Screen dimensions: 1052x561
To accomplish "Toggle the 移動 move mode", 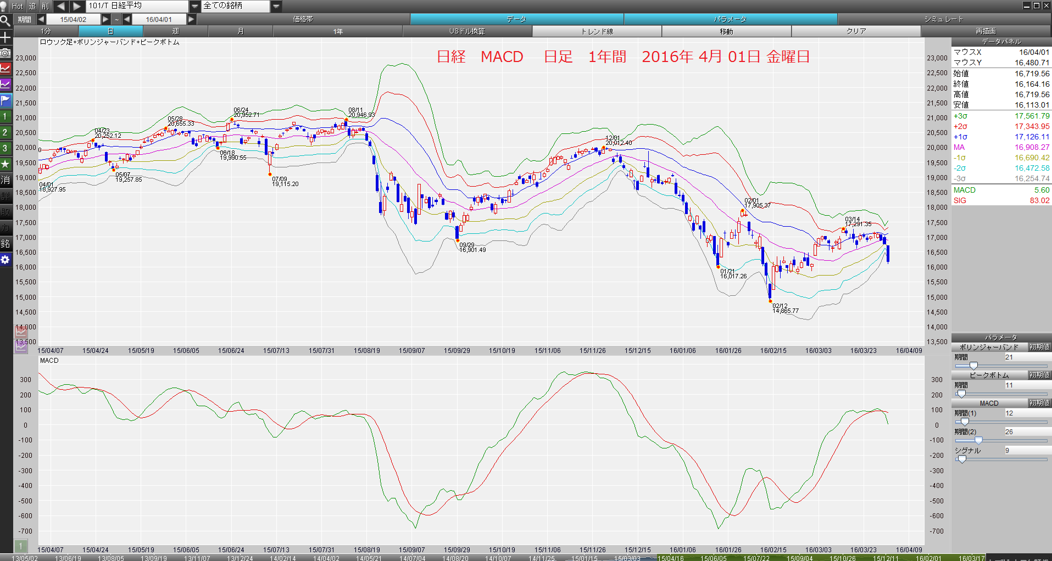I will tap(727, 31).
